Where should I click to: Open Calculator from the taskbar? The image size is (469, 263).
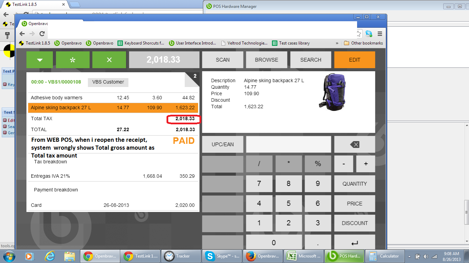pos(385,256)
